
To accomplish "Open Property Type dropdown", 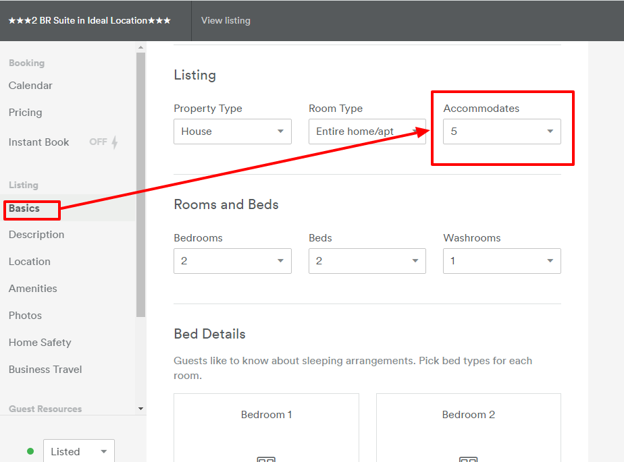I will (232, 132).
